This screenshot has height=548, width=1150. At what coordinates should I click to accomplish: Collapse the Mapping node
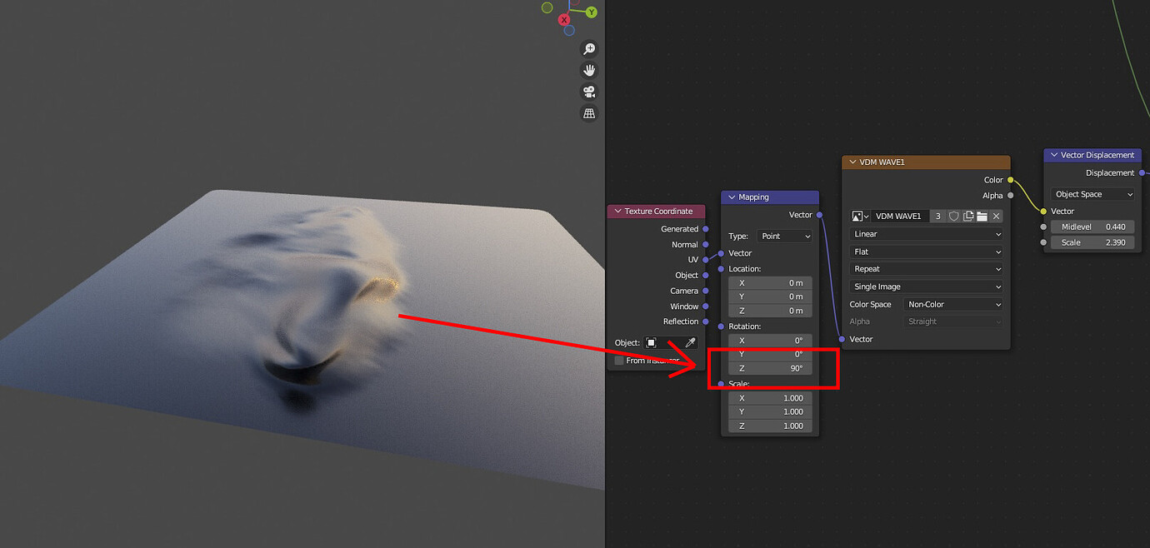coord(732,197)
